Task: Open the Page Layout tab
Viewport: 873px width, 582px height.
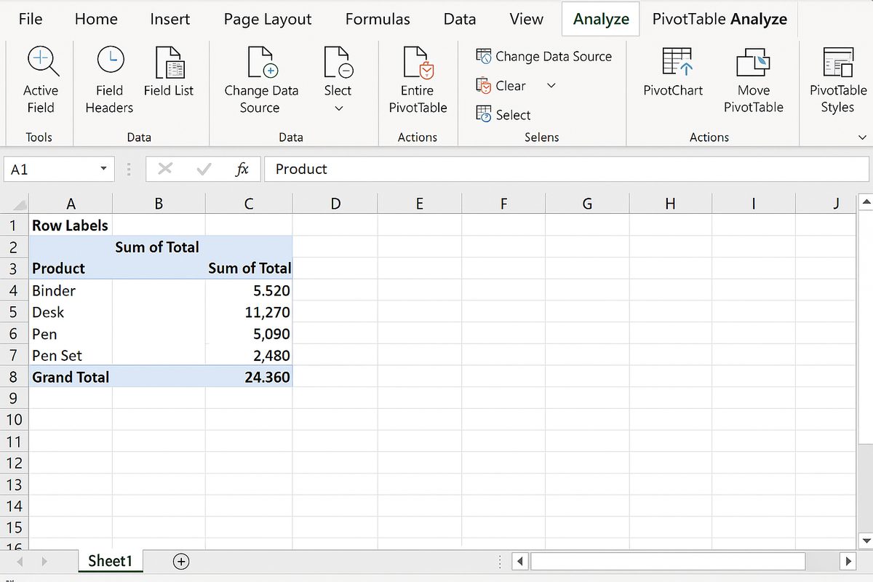Action: (268, 19)
